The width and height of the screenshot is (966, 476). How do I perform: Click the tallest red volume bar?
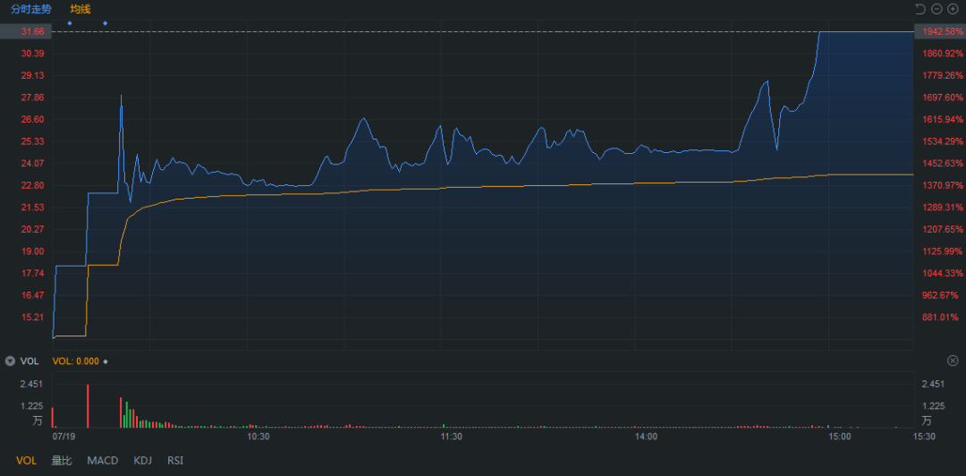click(88, 405)
